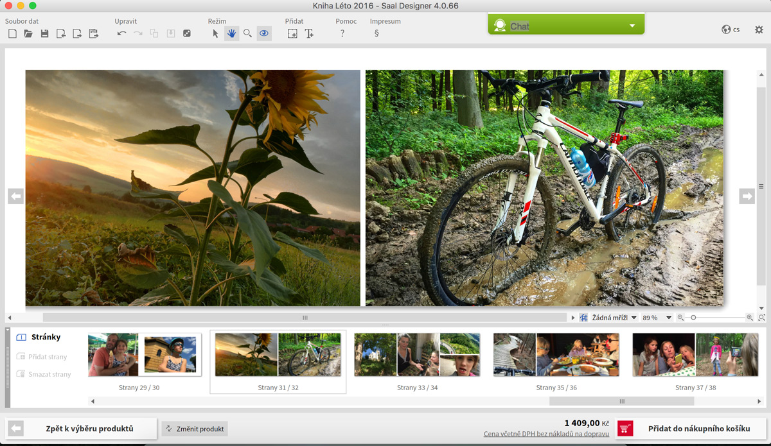Image resolution: width=771 pixels, height=446 pixels.
Task: Toggle the hand pan mode
Action: 231,33
